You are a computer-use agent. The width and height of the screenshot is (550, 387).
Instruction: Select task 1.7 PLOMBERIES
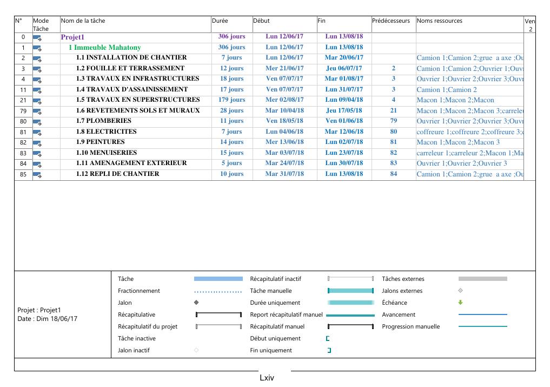click(103, 121)
